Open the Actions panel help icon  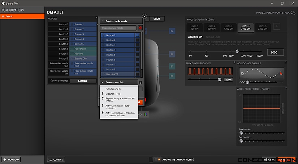tap(96, 18)
